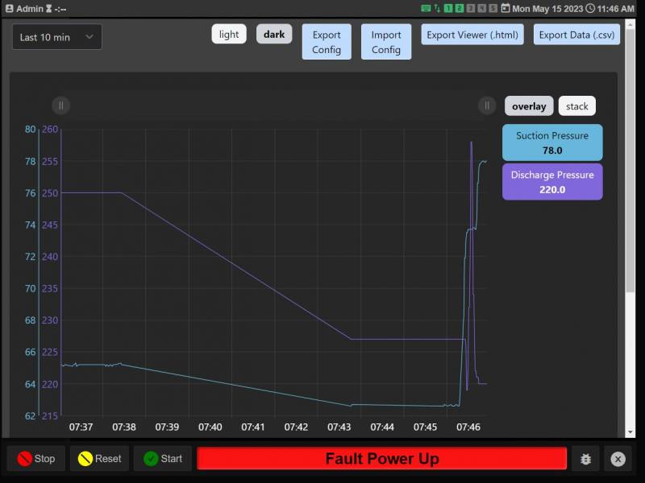Open the Last 10 min time range dropdown
The width and height of the screenshot is (645, 483).
[56, 37]
